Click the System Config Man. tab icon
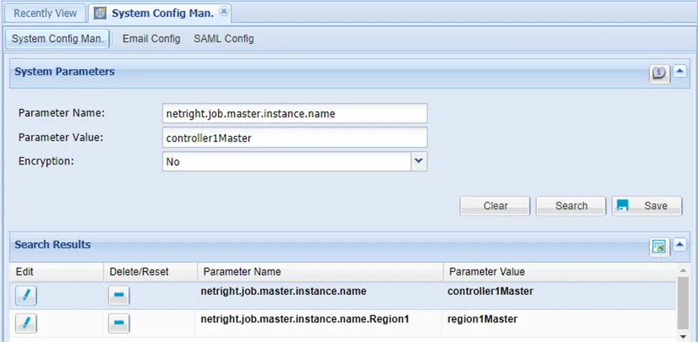Screen dimensions: 698x342 click(100, 14)
